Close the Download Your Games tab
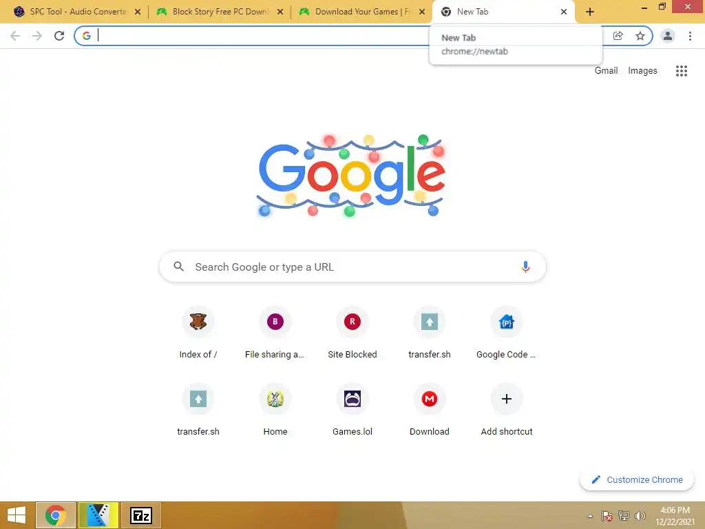 pyautogui.click(x=422, y=12)
